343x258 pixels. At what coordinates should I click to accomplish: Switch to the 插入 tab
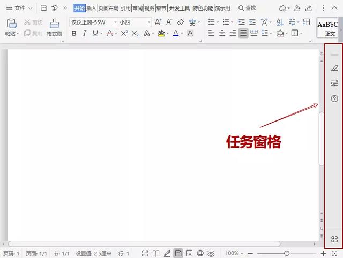click(92, 9)
